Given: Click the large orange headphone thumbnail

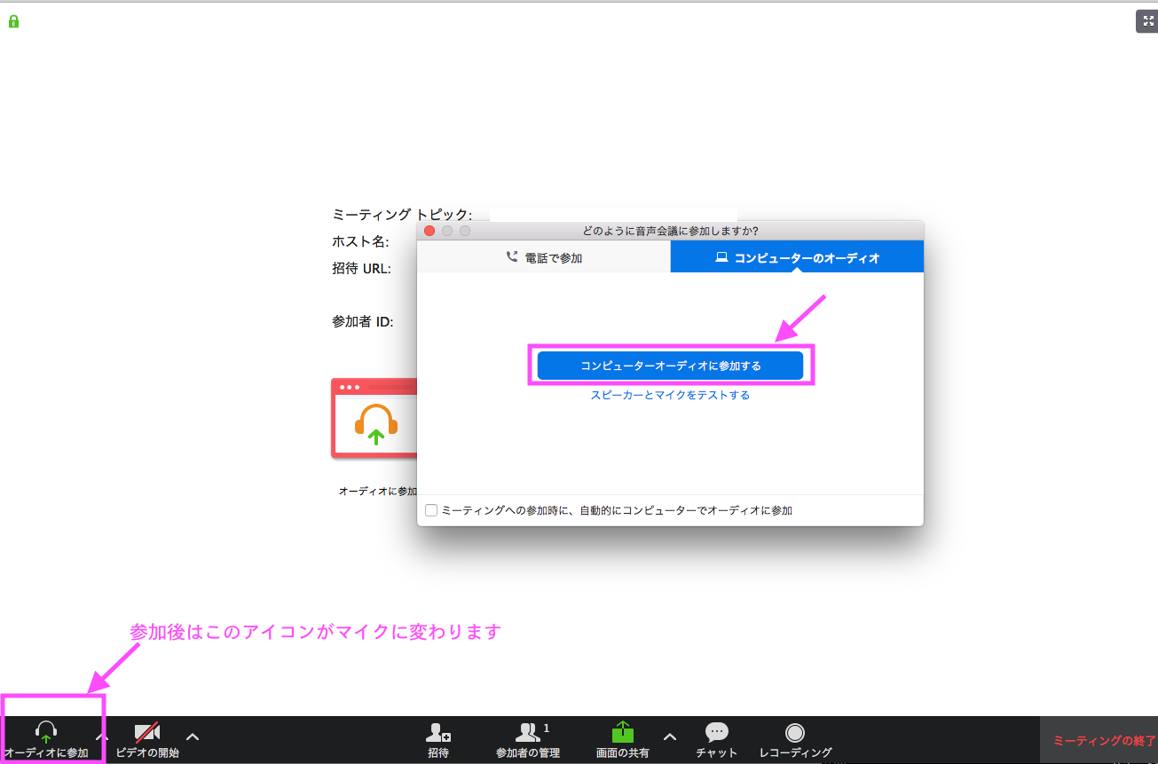Looking at the screenshot, I should (x=375, y=421).
